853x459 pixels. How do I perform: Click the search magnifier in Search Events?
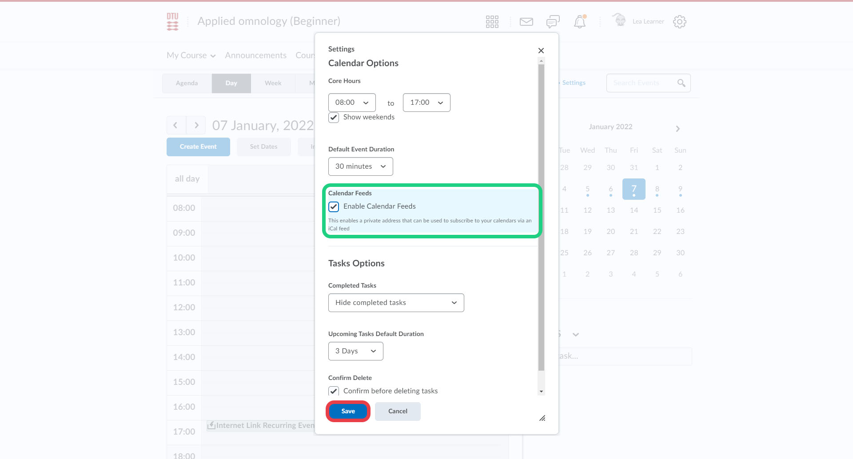pyautogui.click(x=681, y=83)
